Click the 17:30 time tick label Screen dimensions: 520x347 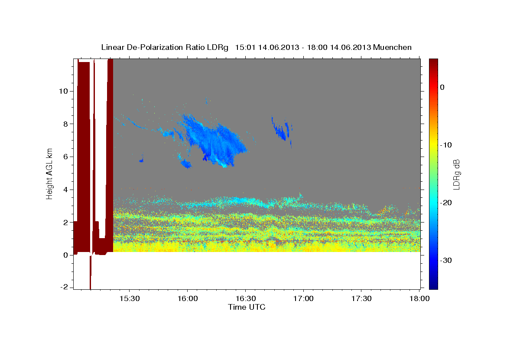(361, 298)
